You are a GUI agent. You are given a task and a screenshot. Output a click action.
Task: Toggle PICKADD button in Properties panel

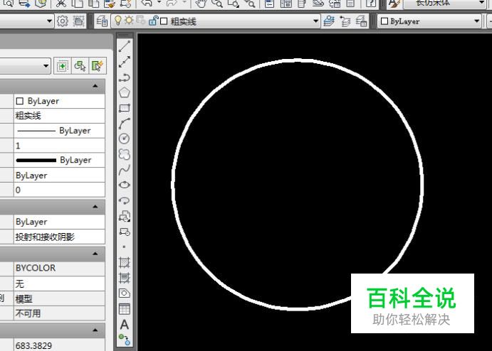click(x=63, y=66)
